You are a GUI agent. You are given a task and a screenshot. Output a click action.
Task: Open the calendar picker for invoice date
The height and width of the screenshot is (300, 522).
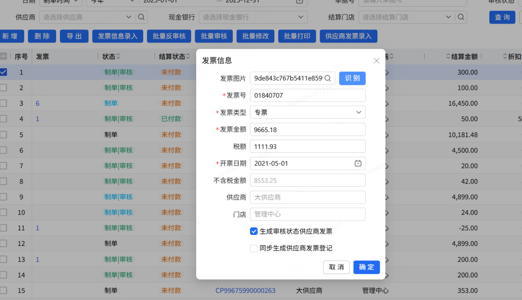click(x=358, y=163)
